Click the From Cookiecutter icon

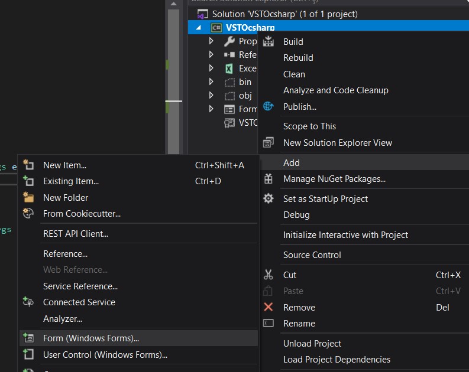28,213
